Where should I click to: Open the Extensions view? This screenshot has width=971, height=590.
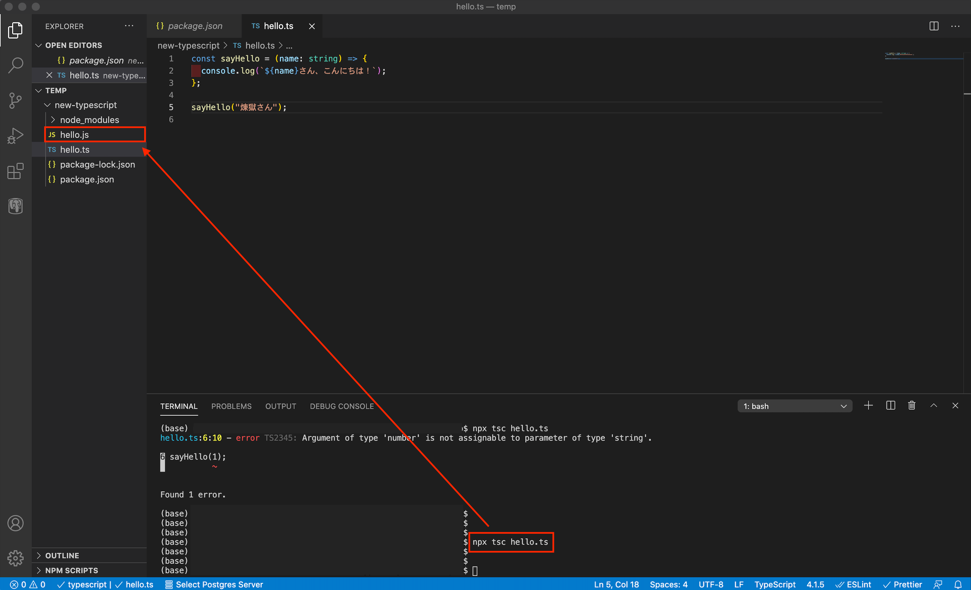coord(15,171)
